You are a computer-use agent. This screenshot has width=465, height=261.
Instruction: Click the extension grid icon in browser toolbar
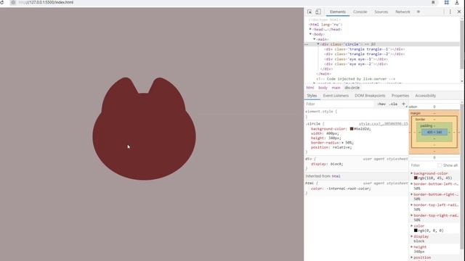coord(446,2)
